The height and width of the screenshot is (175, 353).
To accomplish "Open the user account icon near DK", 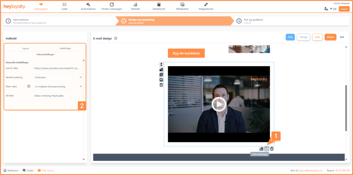I will tap(326, 9).
